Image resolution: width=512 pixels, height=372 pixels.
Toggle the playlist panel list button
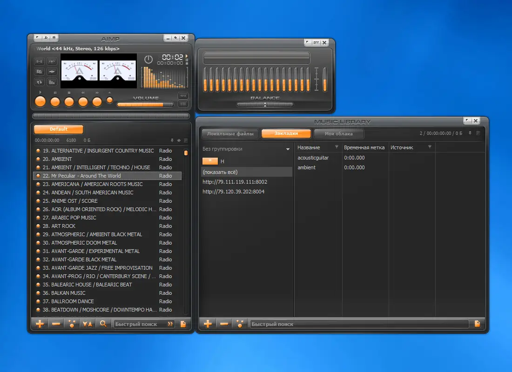[x=183, y=104]
